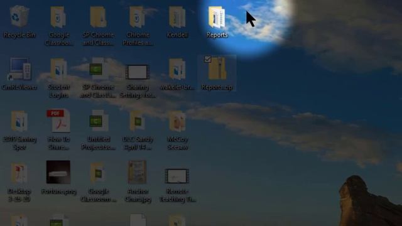Screen dimensions: 402x226
Task: Click the Reports.zip archive icon
Action: pos(217,69)
